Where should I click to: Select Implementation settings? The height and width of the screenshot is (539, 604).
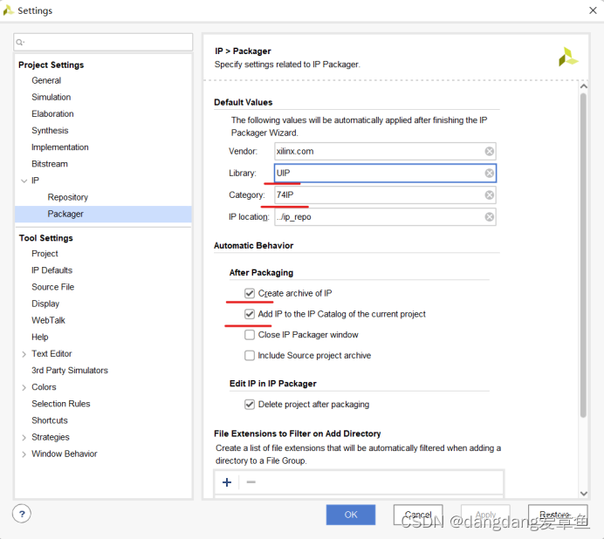pos(59,147)
